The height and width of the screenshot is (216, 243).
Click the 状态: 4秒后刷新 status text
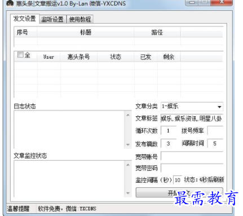tap(204, 180)
